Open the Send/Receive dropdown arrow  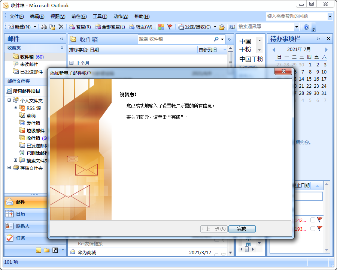point(215,27)
